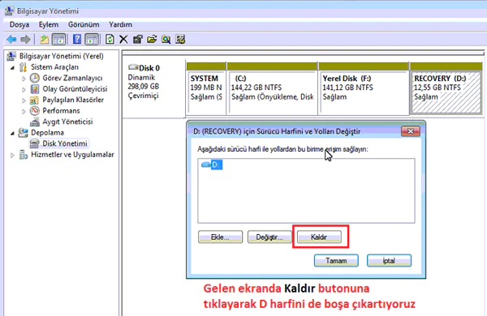Click the black X delete toolbar icon
Screen dimensions: 487x316
click(123, 40)
